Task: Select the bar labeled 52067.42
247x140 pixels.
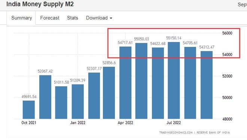Action: point(45,97)
